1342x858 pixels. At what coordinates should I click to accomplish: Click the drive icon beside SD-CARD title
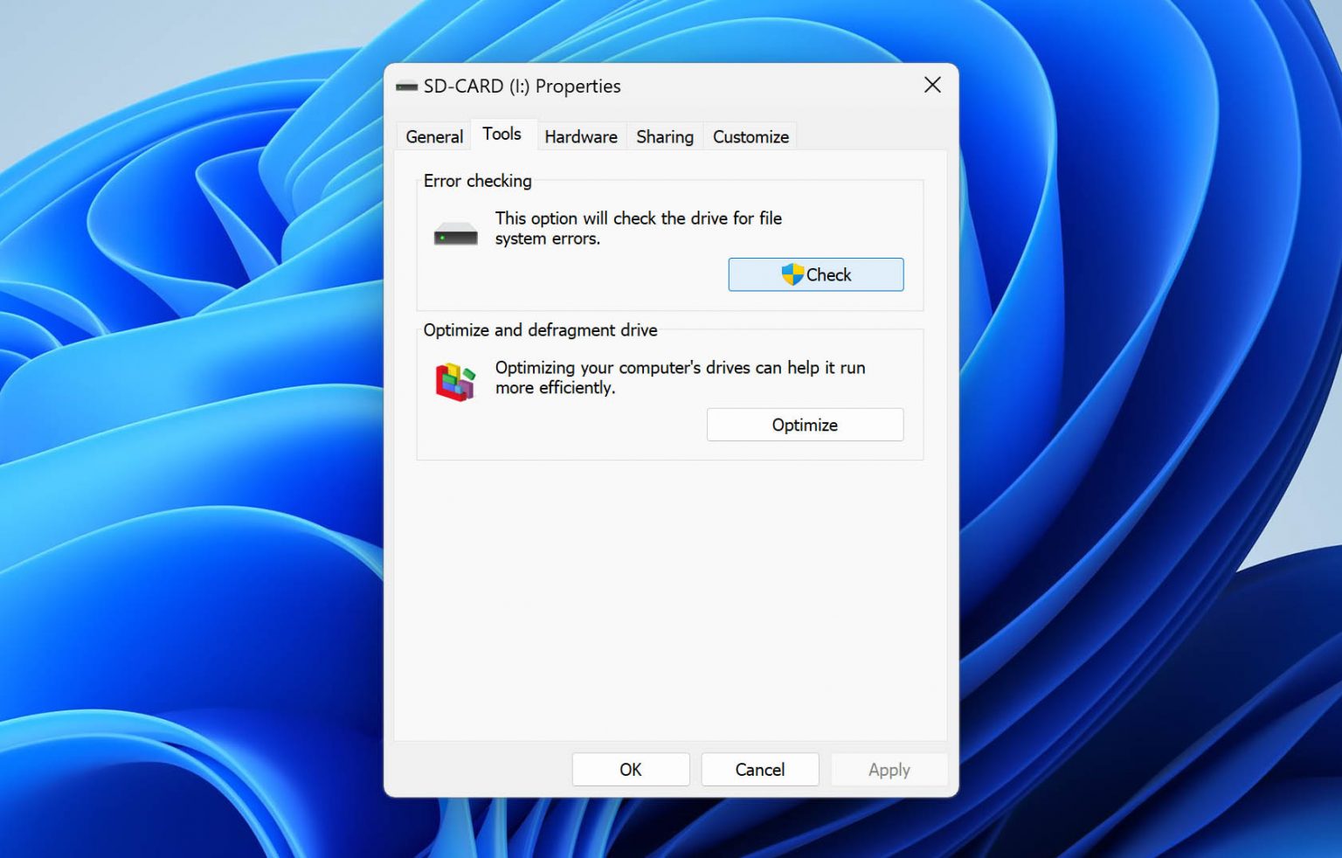pos(407,86)
